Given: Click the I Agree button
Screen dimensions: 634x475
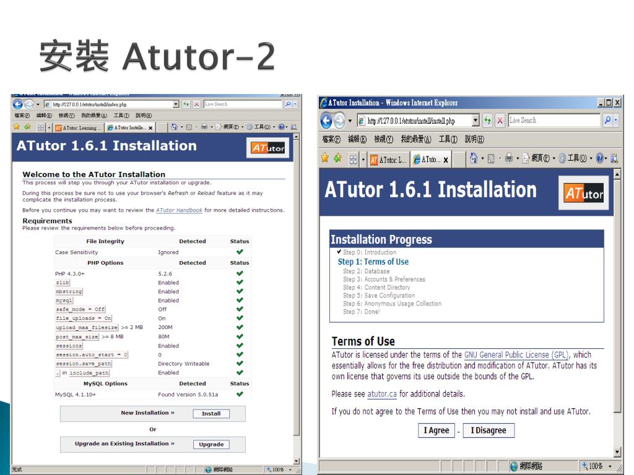Looking at the screenshot, I should 436,430.
